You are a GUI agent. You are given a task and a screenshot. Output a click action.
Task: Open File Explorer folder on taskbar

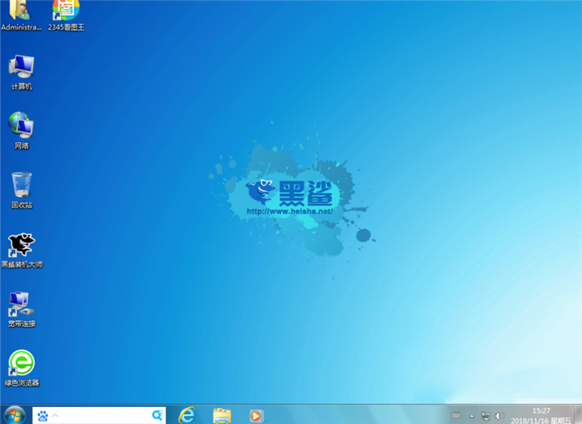[x=222, y=414]
